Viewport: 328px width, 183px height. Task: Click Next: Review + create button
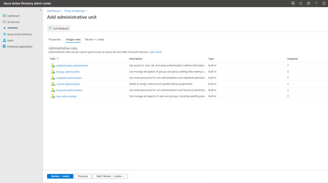tap(110, 176)
